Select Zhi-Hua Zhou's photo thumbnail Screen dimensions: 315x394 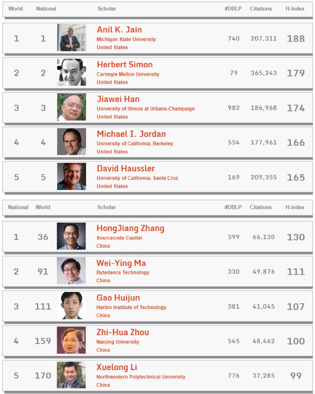click(71, 340)
